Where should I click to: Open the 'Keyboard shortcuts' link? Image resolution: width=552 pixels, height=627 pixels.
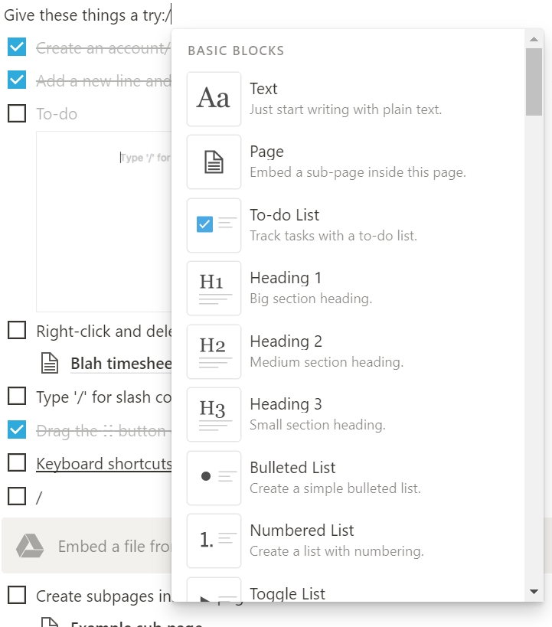103,464
